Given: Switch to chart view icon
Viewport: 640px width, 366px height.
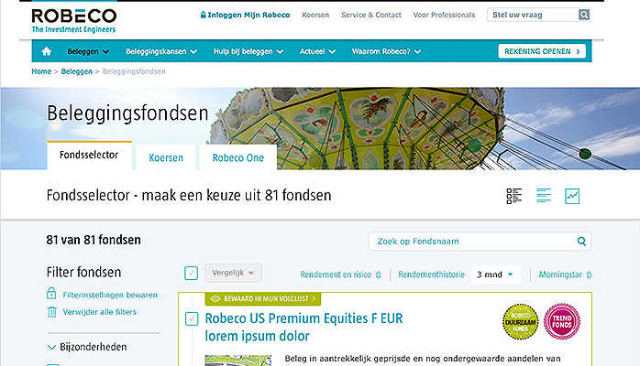Looking at the screenshot, I should [x=572, y=196].
